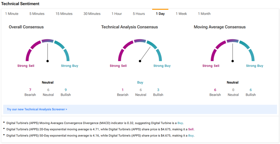Click the Moving Average Consensus gauge

[x=232, y=50]
